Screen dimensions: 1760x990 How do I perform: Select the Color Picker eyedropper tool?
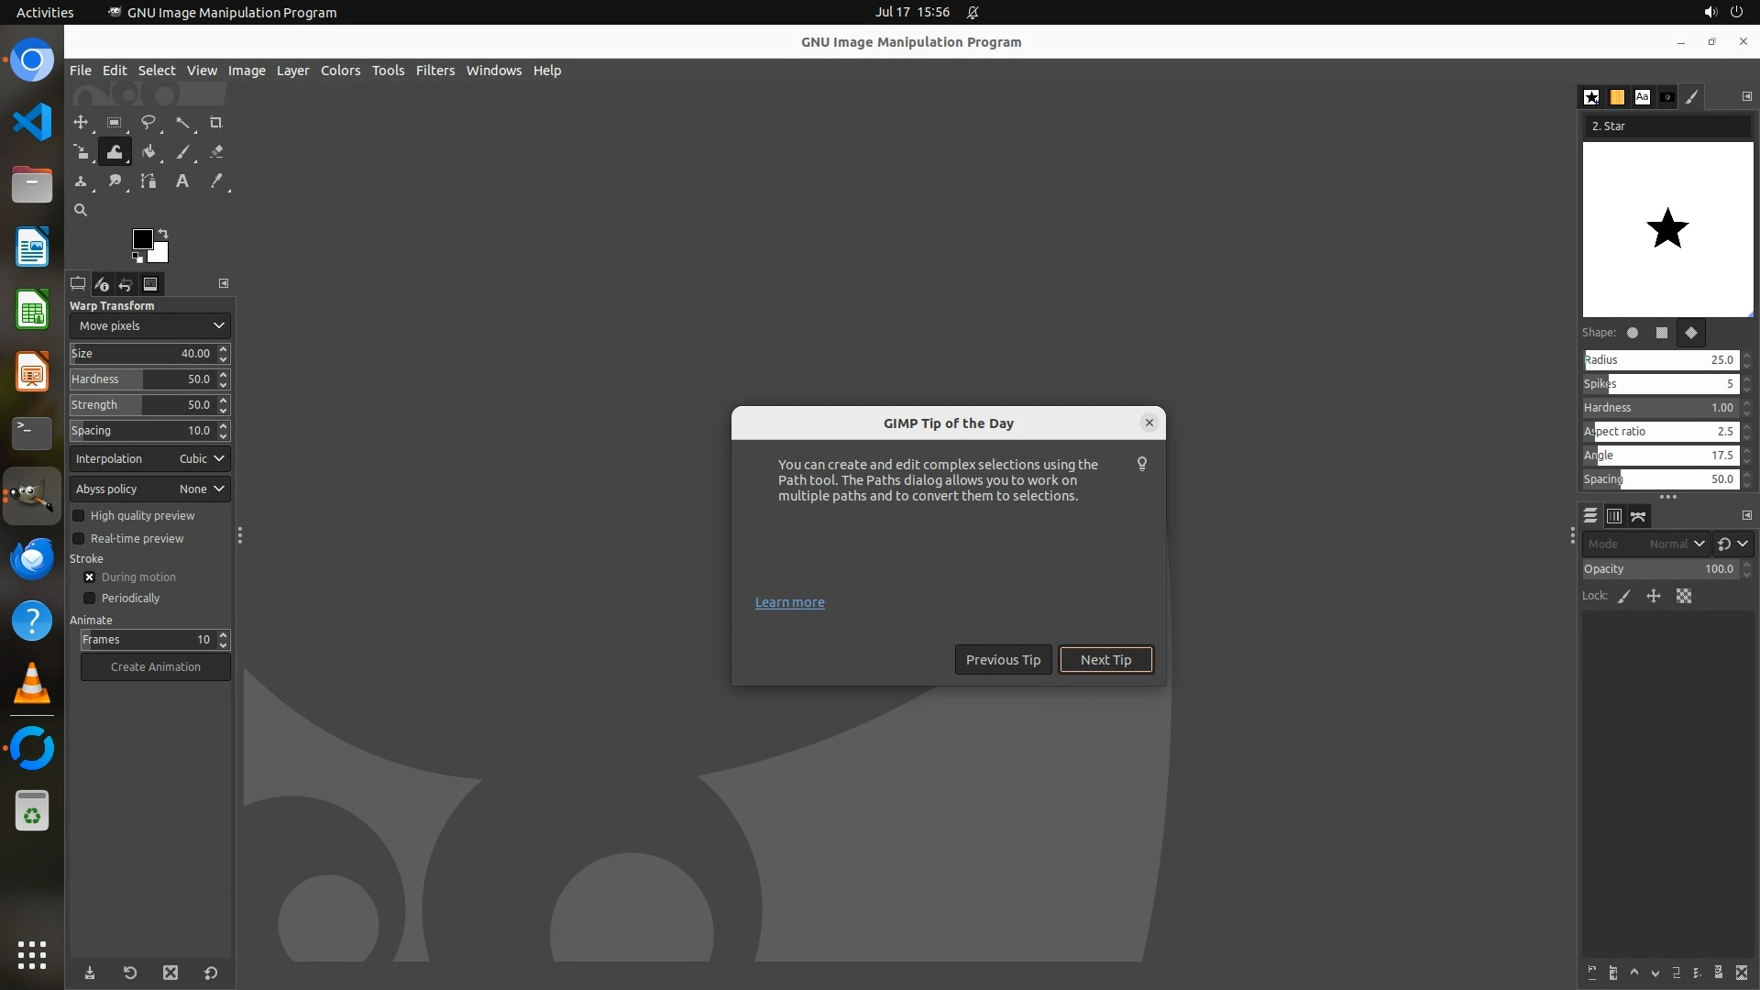(x=216, y=181)
